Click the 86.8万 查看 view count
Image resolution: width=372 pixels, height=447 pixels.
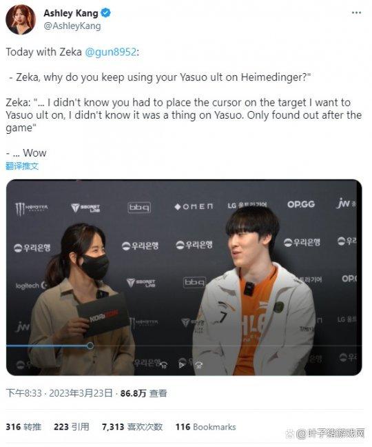pos(143,393)
